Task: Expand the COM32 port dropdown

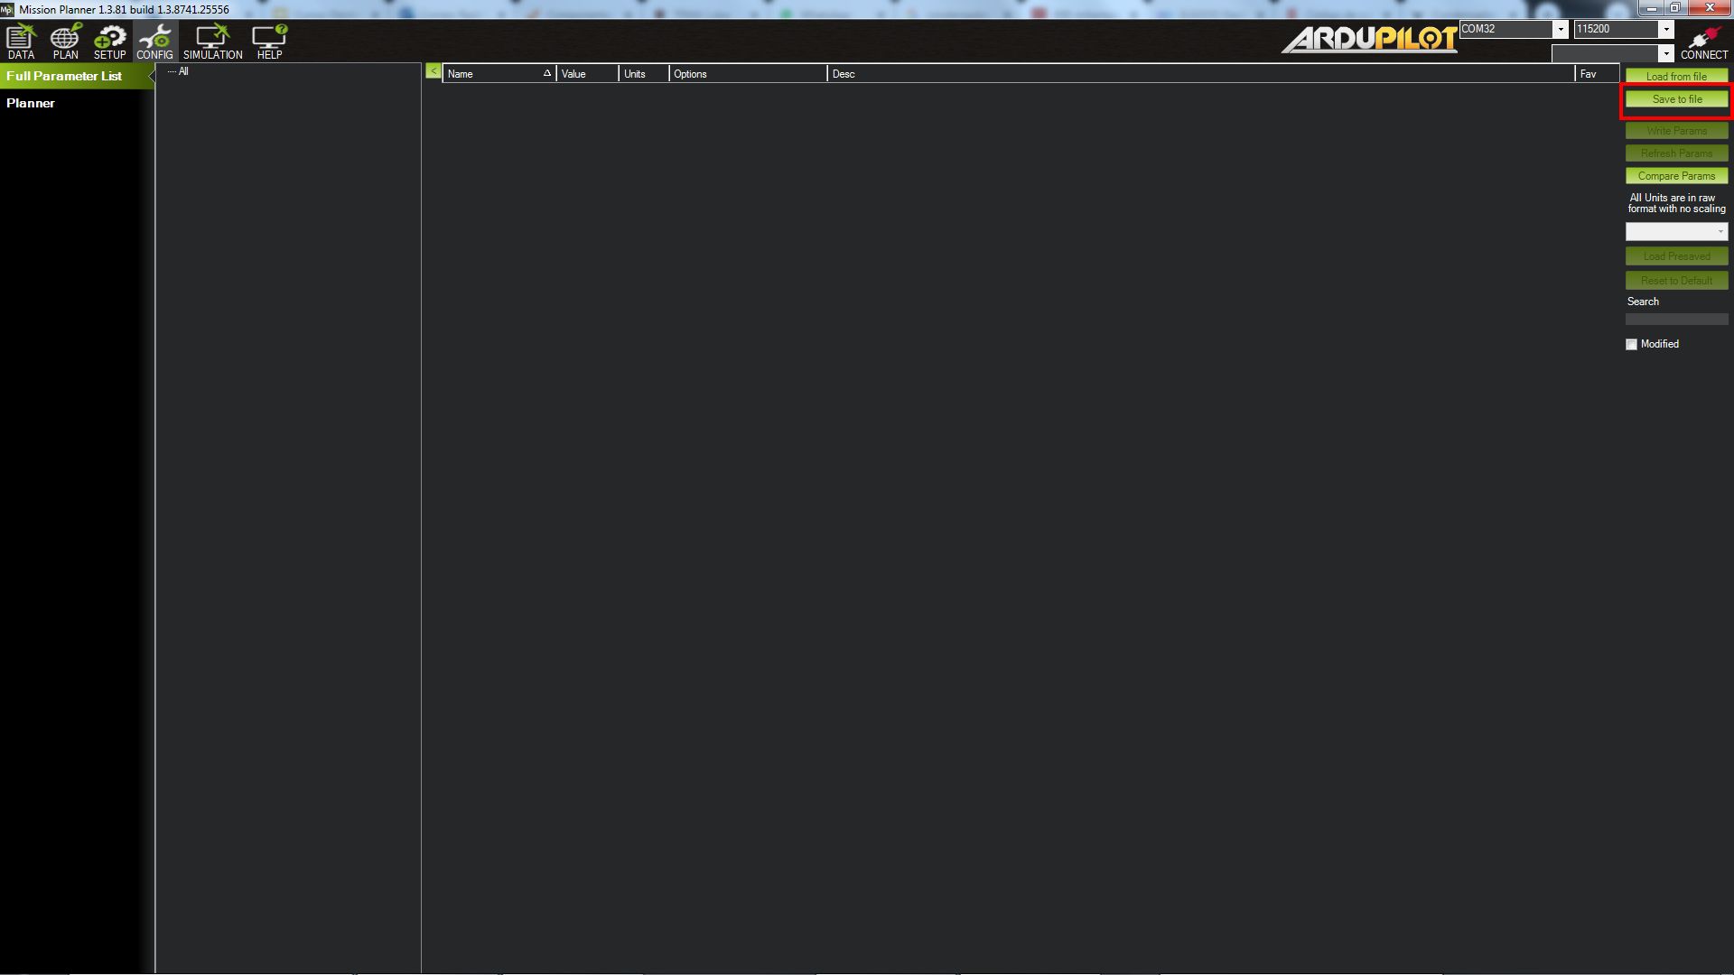Action: 1560,29
